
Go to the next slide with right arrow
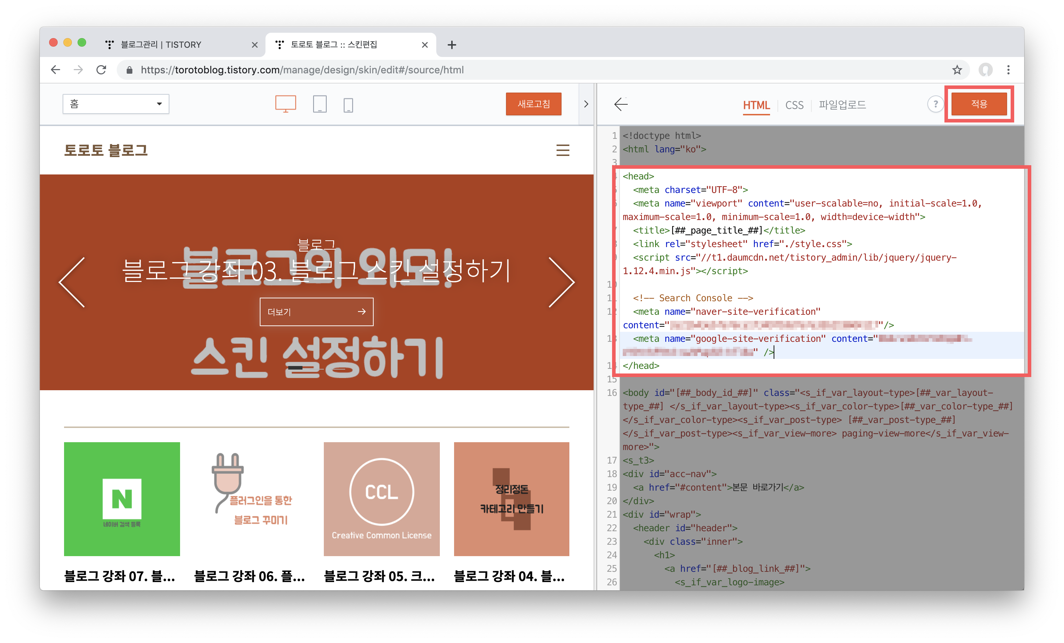562,282
